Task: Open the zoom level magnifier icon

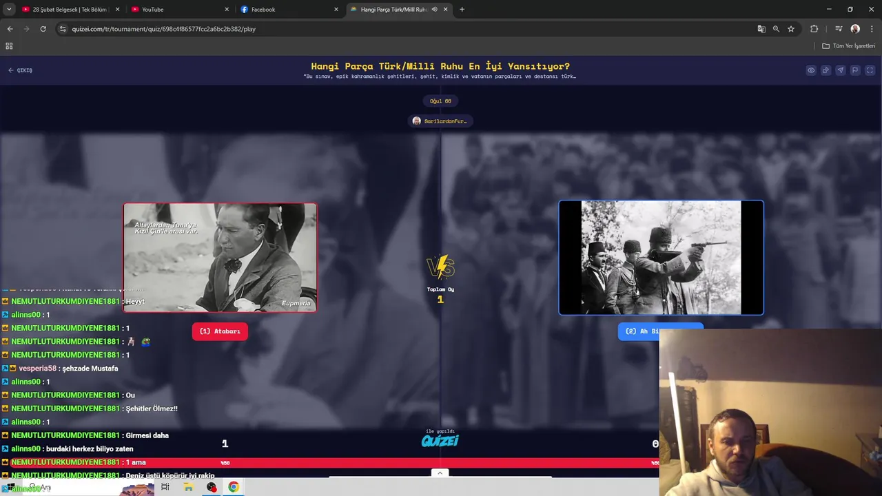Action: tap(776, 29)
